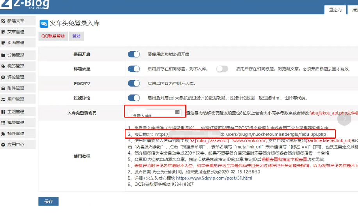Click the password manager icon in password field
Image resolution: width=358 pixels, height=224 pixels.
pos(177,112)
